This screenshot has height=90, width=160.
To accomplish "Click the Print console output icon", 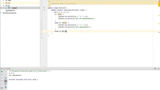I will pos(5,84).
